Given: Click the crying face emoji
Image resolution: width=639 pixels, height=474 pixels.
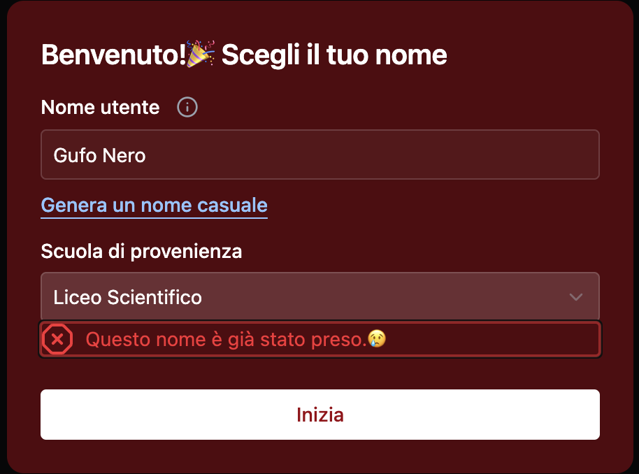Looking at the screenshot, I should point(378,340).
